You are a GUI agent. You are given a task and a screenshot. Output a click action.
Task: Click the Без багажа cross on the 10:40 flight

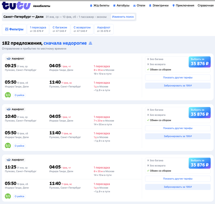pos(148,110)
